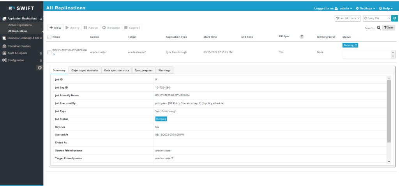The height and width of the screenshot is (186, 399).
Task: Click the Sync Passthrough cell in the table row
Action: coord(177,52)
